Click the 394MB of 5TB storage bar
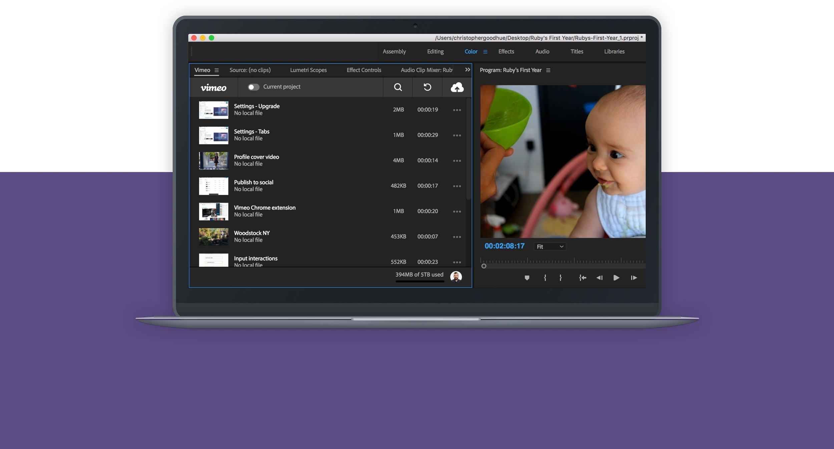 (420, 281)
